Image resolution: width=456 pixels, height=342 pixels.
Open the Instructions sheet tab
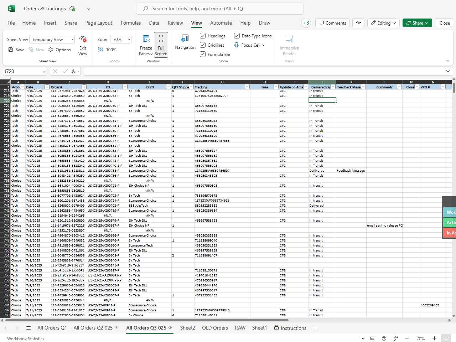290,328
